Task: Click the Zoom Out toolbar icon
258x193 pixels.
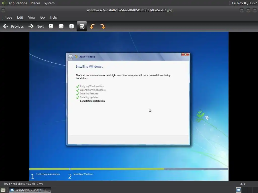Action: point(61,26)
